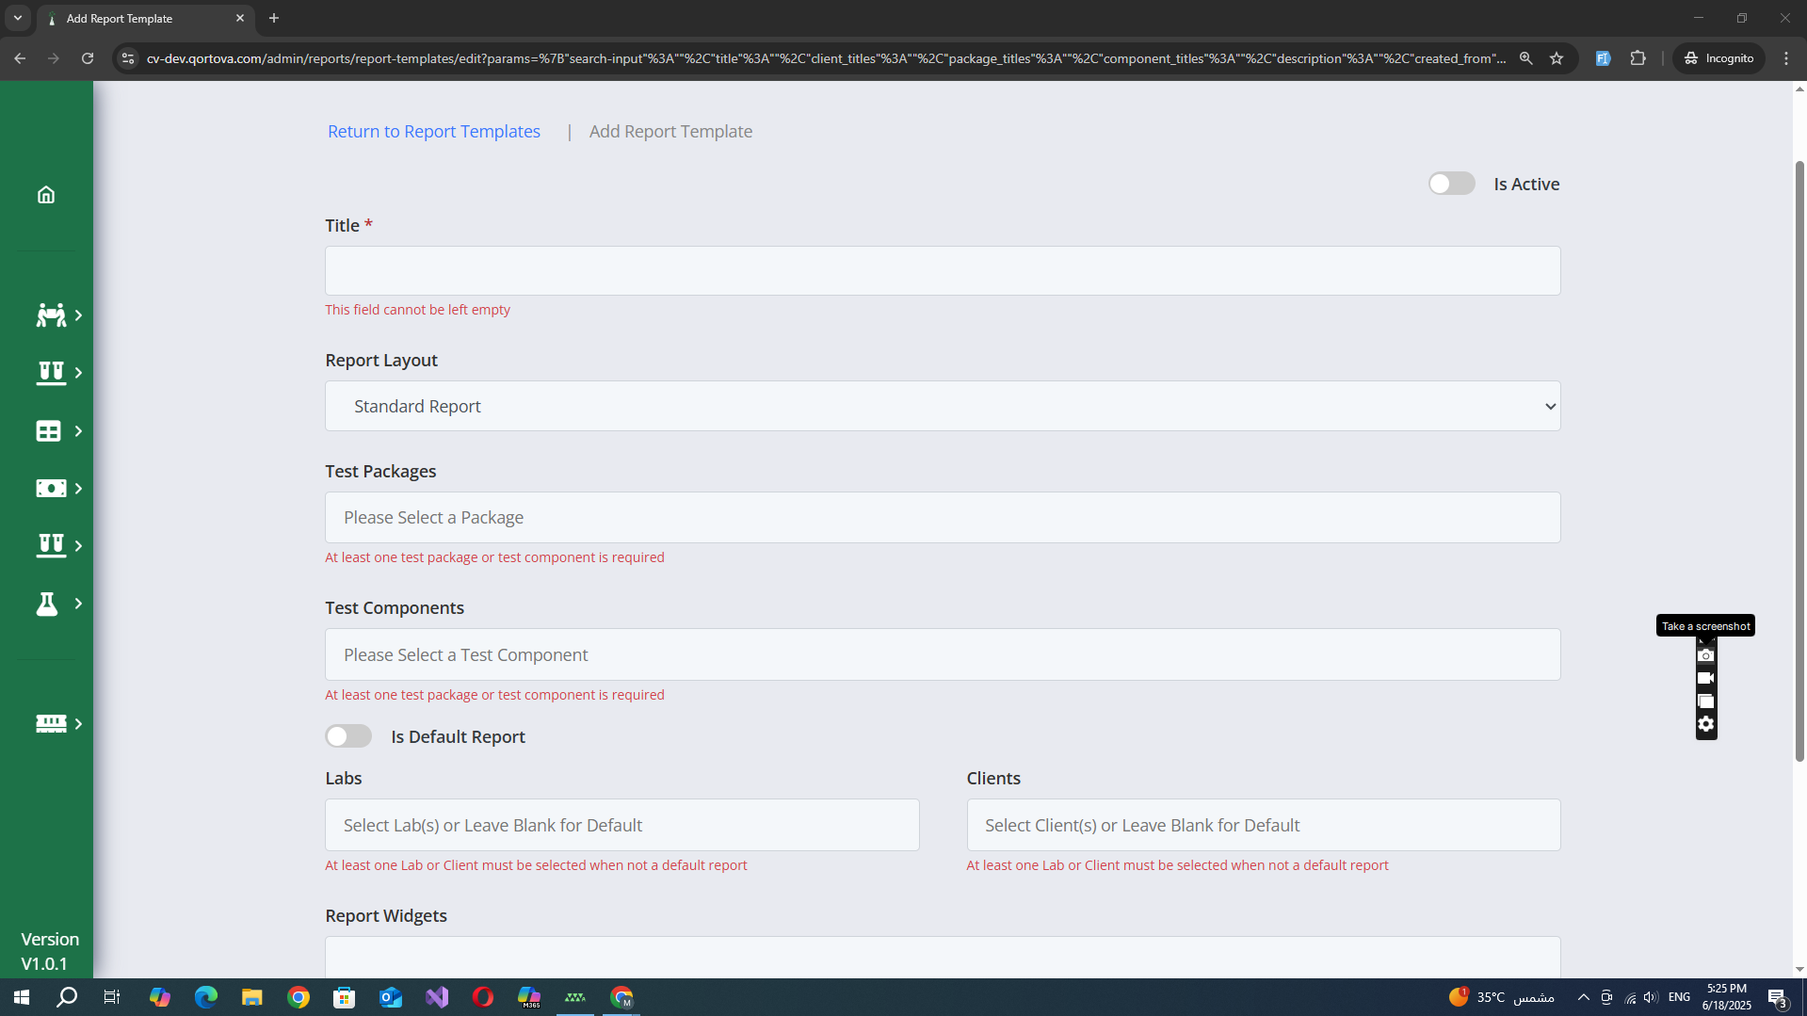Open the Test Packages selector

point(942,517)
